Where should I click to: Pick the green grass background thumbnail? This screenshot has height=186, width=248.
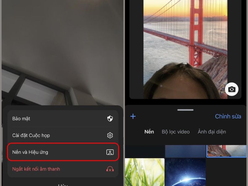(144, 172)
